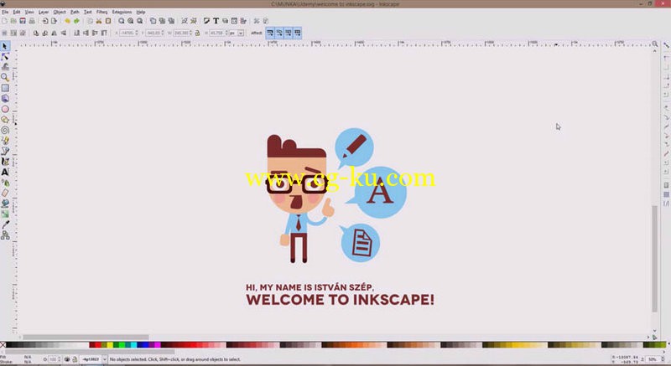
Task: Increase the Y position stepper
Action: click(x=163, y=32)
